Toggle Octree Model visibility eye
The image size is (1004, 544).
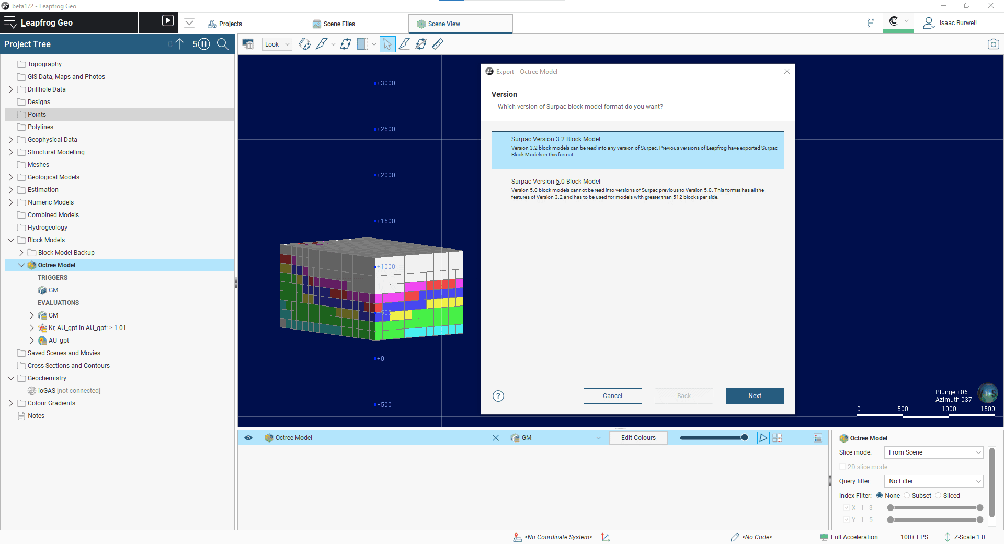248,438
